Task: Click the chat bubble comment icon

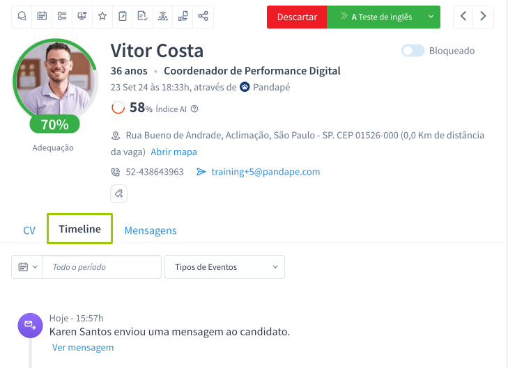Action: tap(22, 16)
